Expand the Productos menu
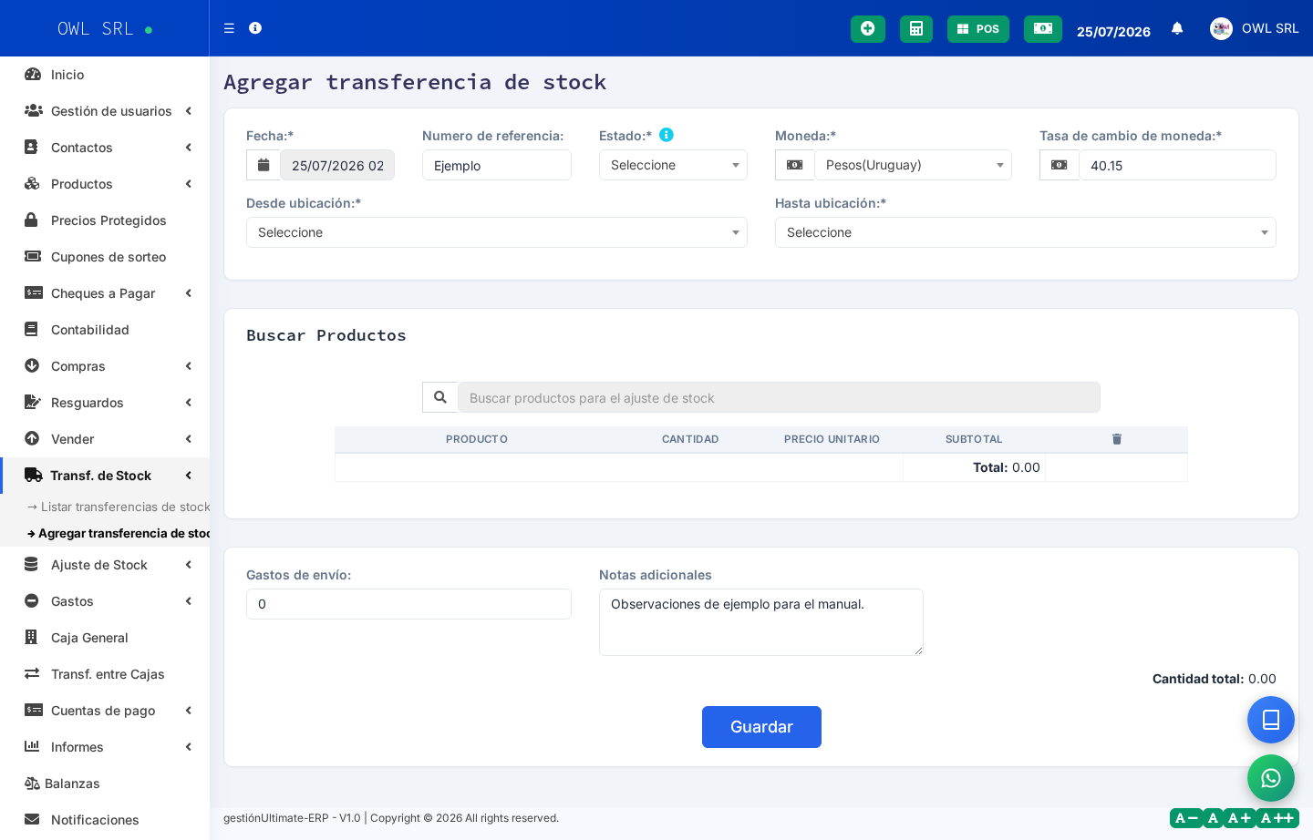1313x840 pixels. pyautogui.click(x=105, y=184)
